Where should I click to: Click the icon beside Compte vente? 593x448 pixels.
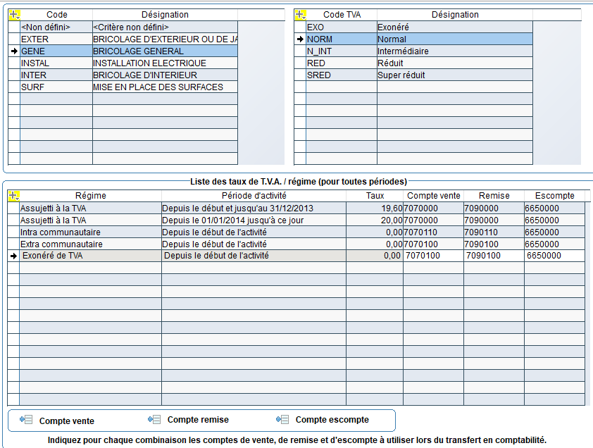click(26, 420)
